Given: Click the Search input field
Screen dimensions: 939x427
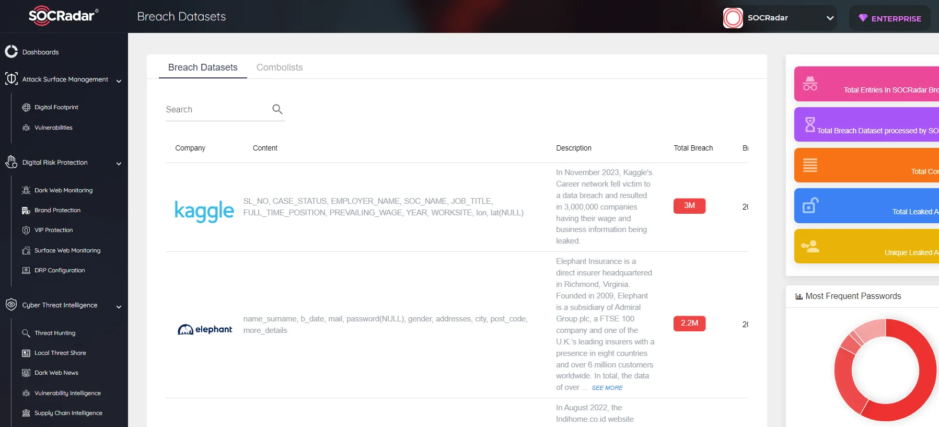Looking at the screenshot, I should click(x=225, y=109).
